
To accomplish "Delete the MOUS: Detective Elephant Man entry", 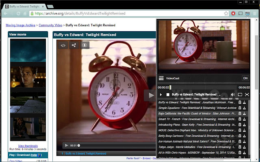I will click(x=240, y=130).
